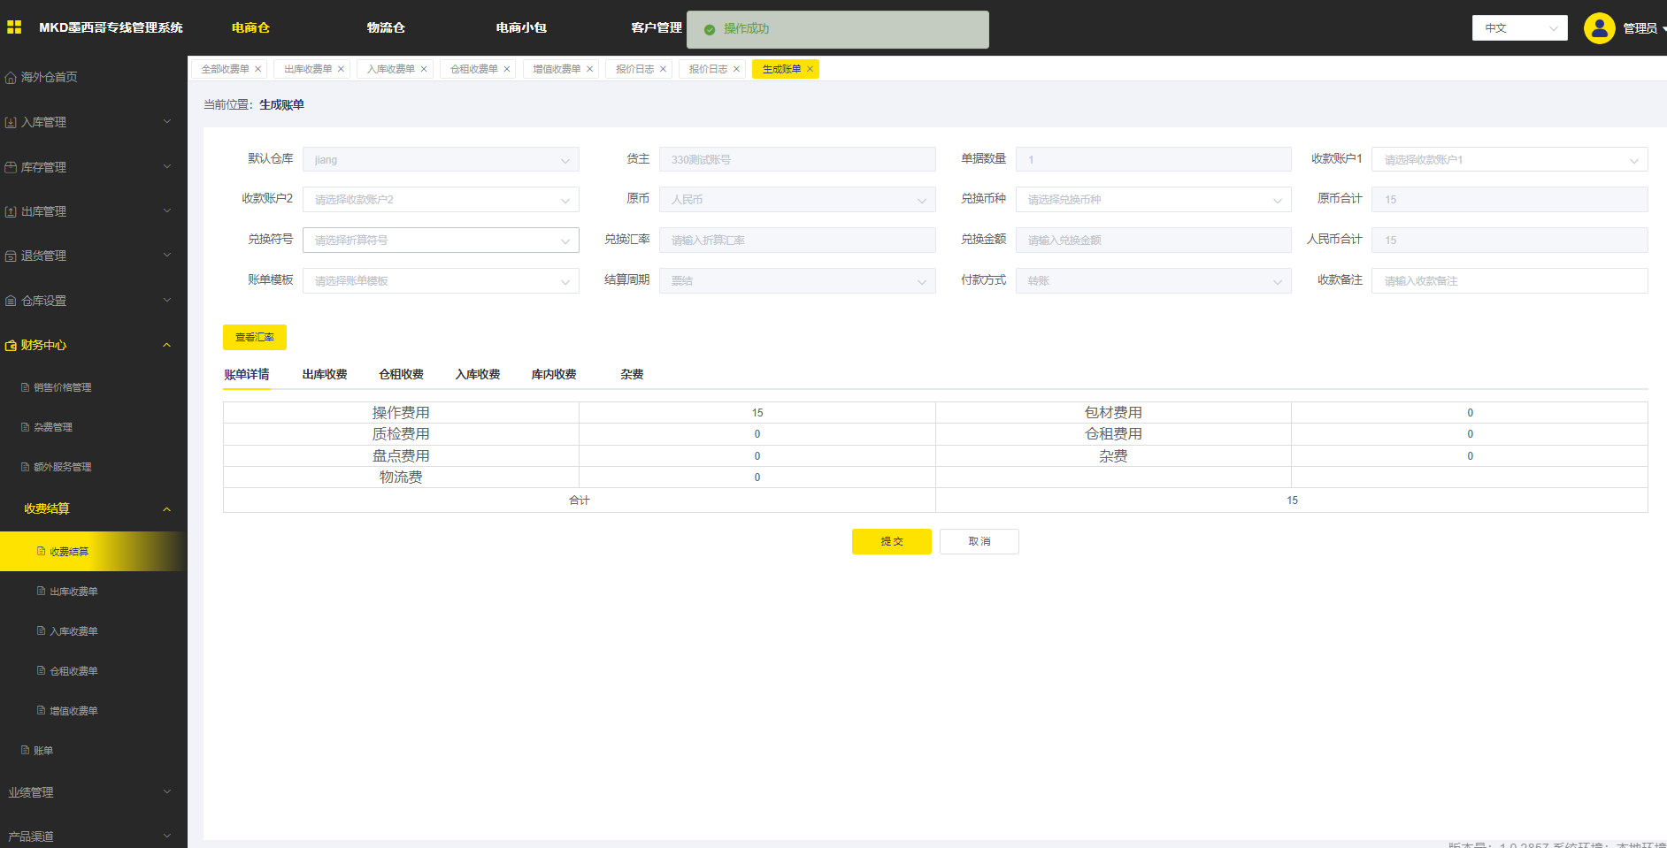The width and height of the screenshot is (1667, 848).
Task: Close the 增值收费单 tab
Action: [590, 69]
